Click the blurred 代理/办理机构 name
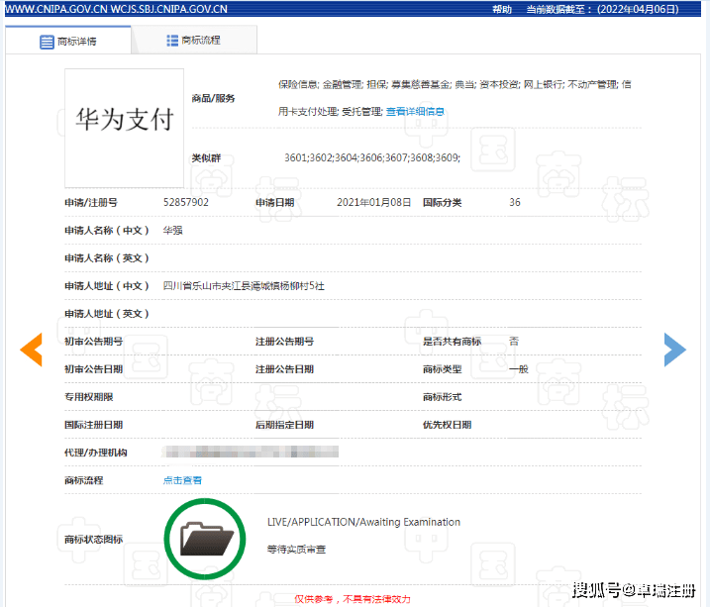Image resolution: width=710 pixels, height=607 pixels. 251,453
